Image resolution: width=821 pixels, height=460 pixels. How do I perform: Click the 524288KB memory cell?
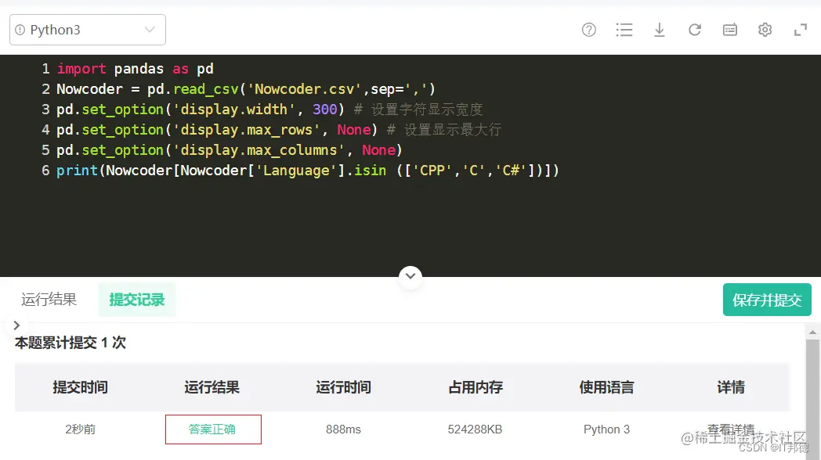475,429
